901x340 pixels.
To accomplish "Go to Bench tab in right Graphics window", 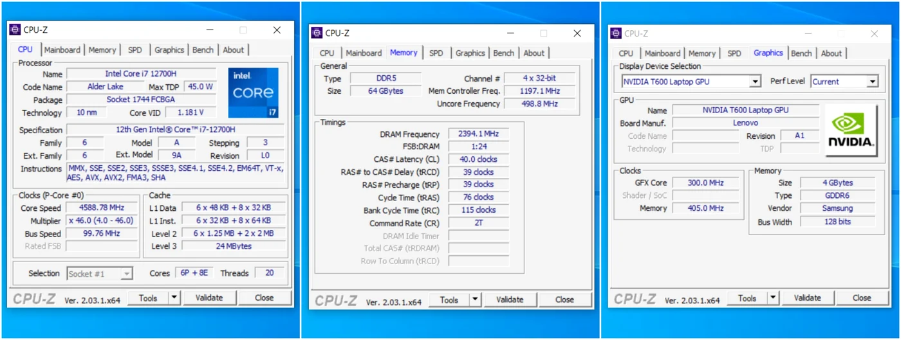I will click(801, 53).
